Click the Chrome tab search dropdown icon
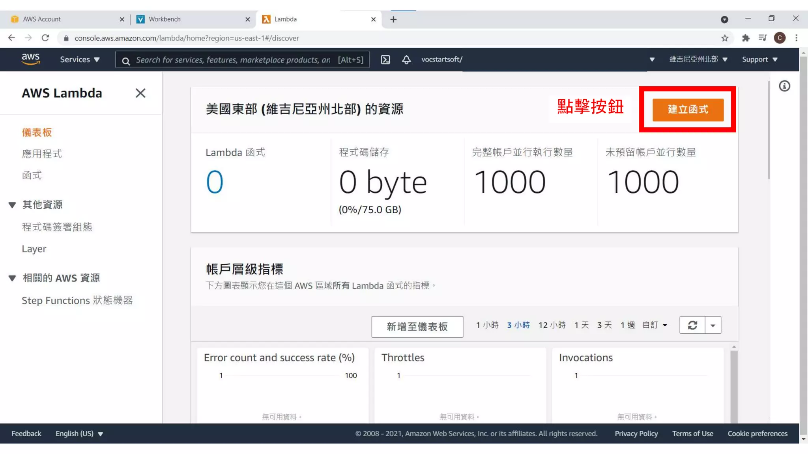808x454 pixels. (724, 19)
